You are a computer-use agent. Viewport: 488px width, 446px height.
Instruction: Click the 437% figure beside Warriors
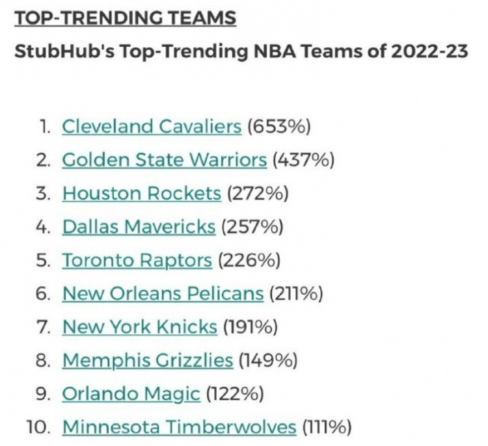pyautogui.click(x=304, y=160)
